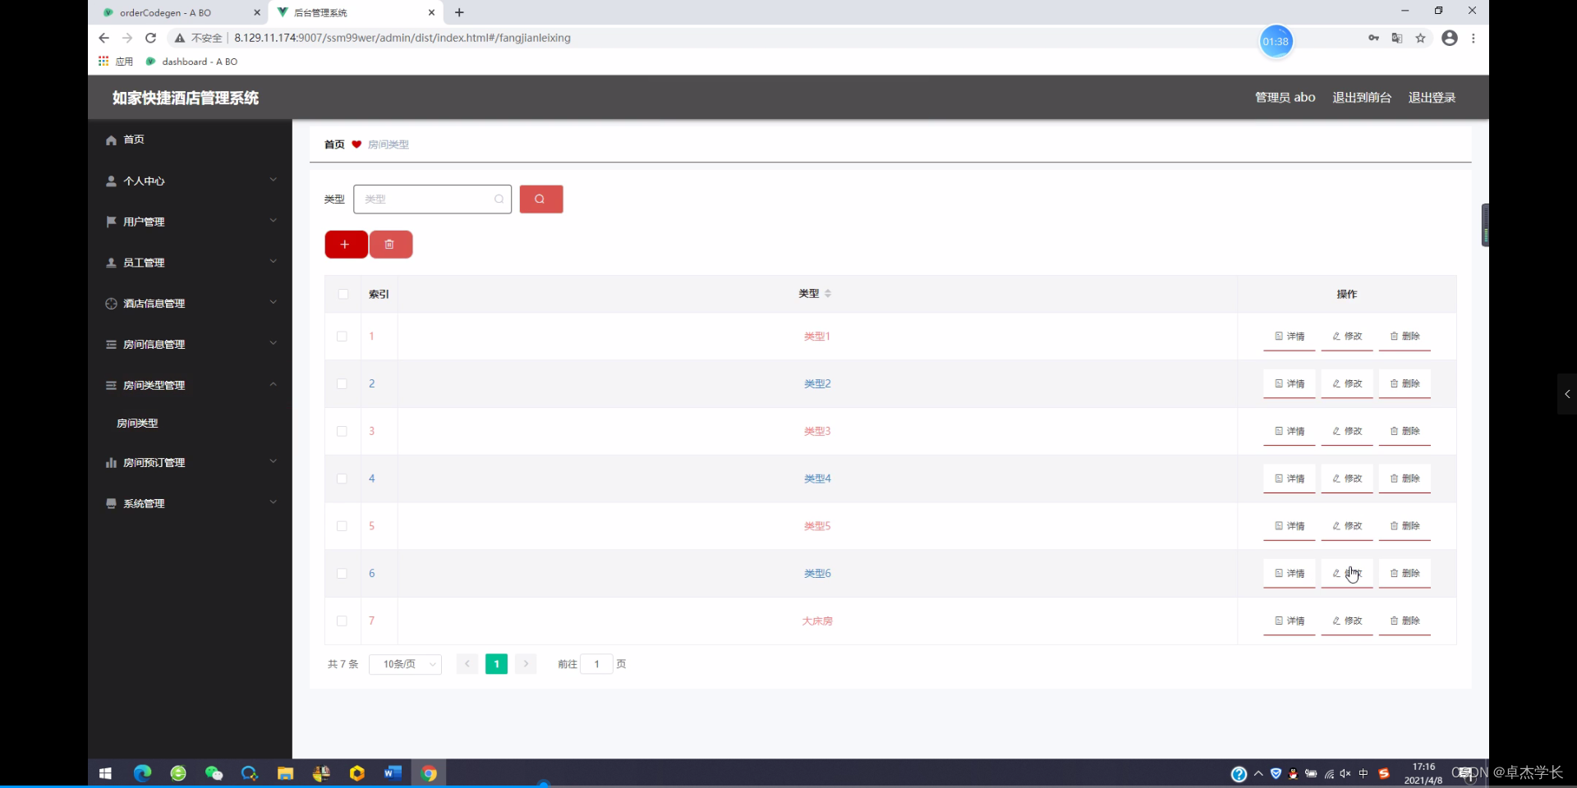Screen dimensions: 1577x788
Task: Switch to the orderCodegen browser tab
Action: [164, 12]
